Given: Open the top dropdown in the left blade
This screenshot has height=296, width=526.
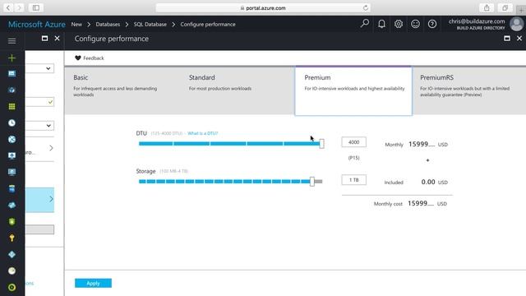Looking at the screenshot, I should [x=39, y=68].
